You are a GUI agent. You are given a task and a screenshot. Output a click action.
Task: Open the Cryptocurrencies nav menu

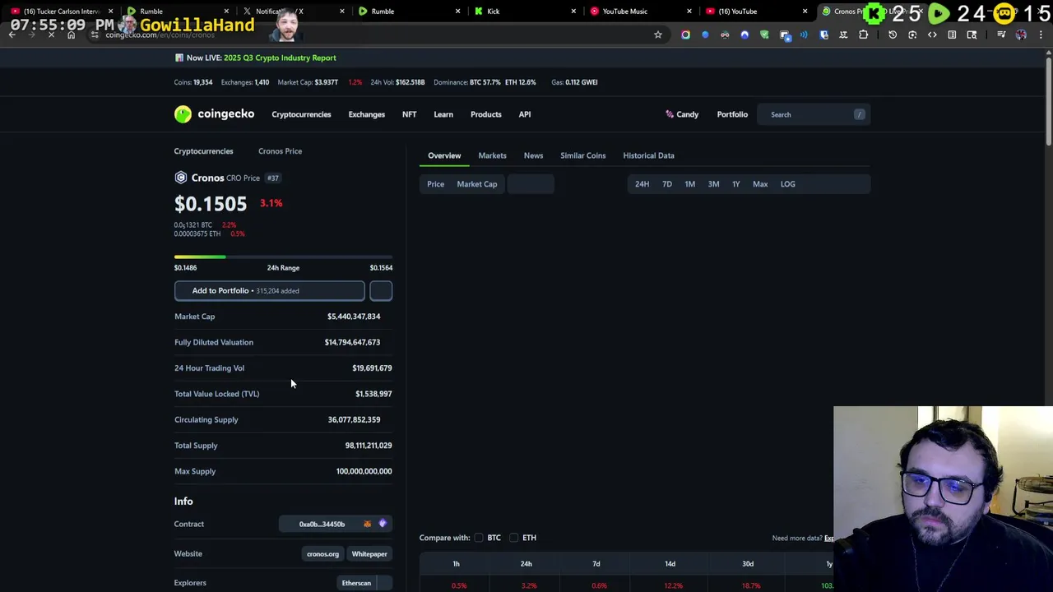(301, 114)
